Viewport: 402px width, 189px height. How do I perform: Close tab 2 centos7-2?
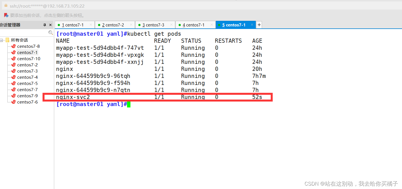tap(131, 25)
